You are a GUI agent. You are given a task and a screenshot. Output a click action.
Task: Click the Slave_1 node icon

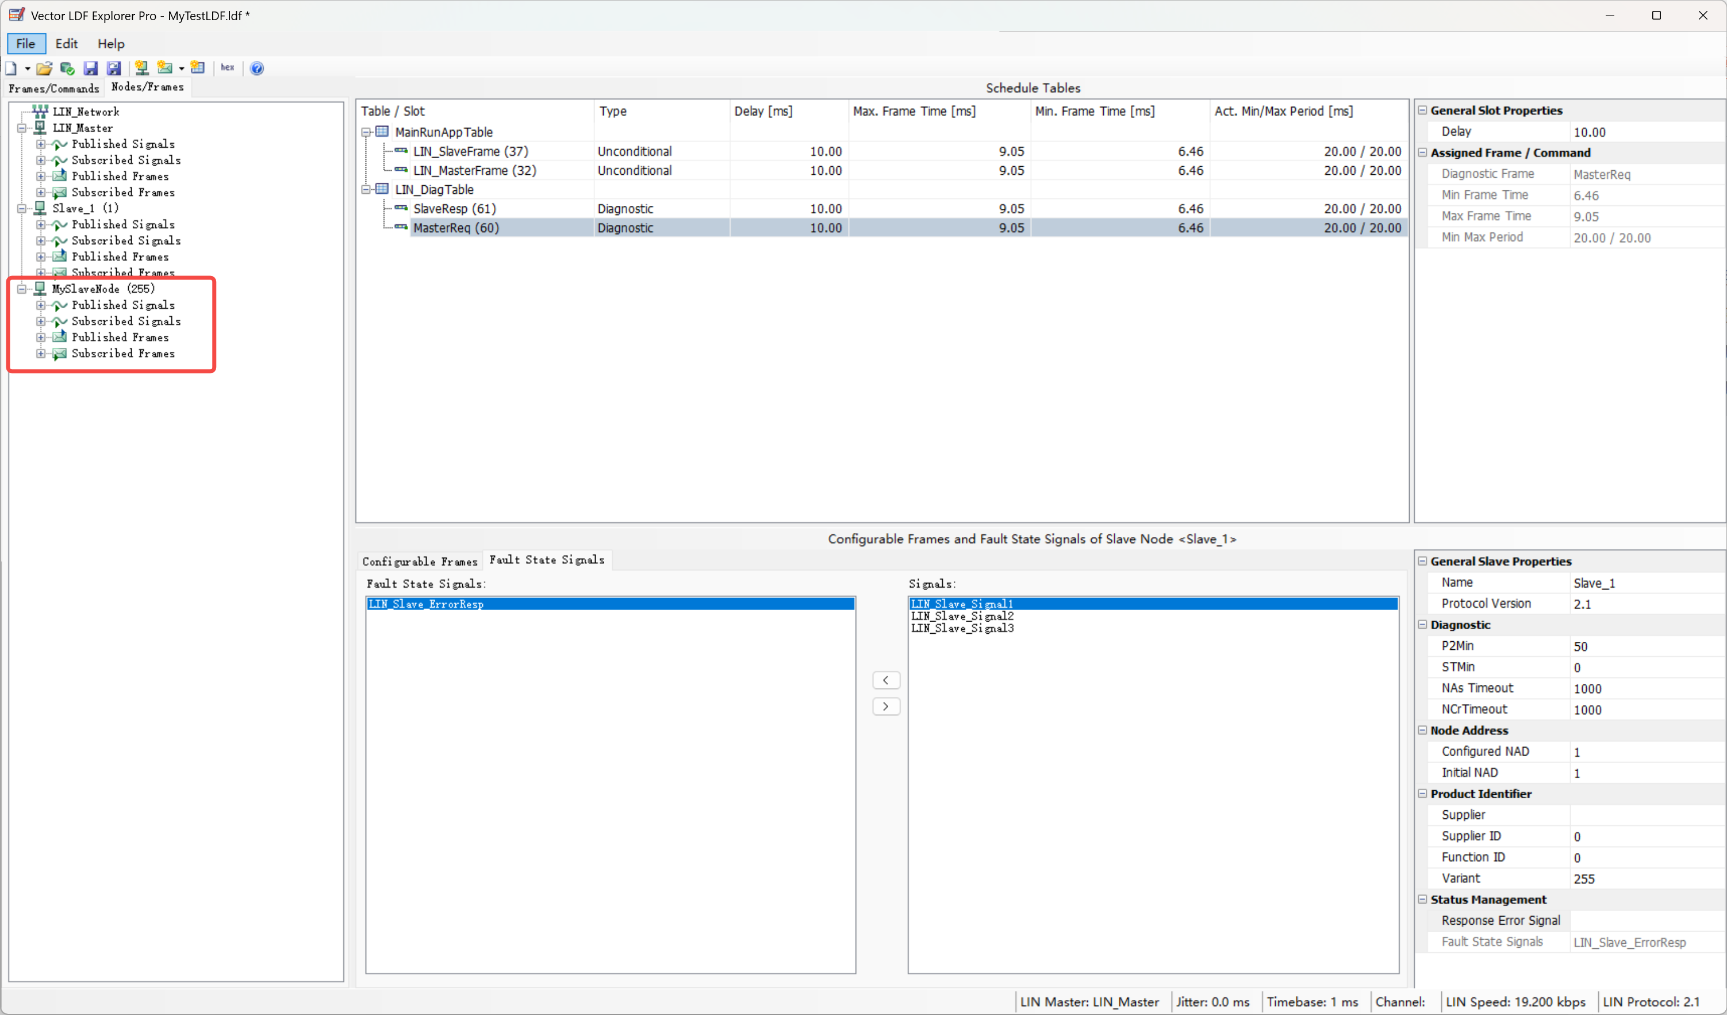click(40, 208)
